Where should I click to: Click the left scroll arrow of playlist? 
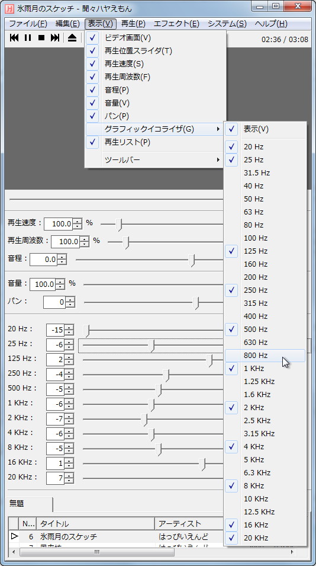[14, 552]
